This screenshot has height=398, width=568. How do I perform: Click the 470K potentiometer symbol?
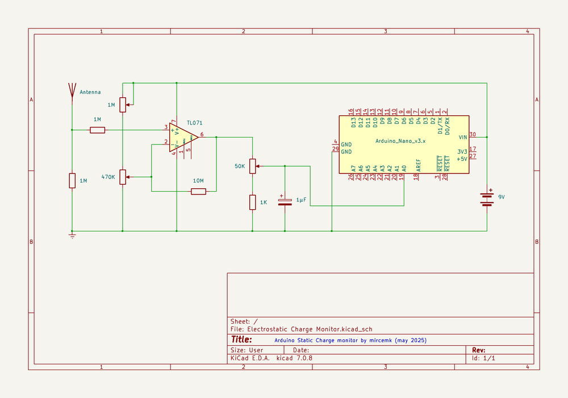(x=123, y=177)
